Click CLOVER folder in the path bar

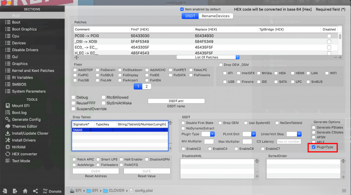(x=114, y=190)
